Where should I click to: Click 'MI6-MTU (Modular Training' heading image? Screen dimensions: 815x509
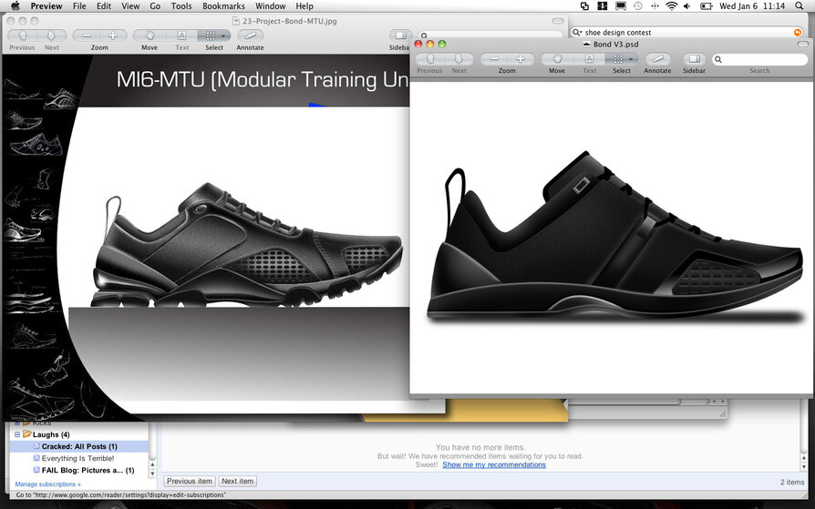coord(262,79)
